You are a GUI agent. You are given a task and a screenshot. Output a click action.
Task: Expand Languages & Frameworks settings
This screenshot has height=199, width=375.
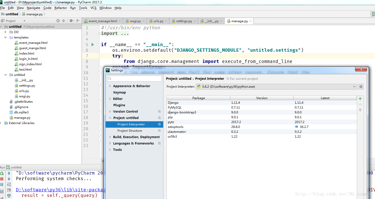(110, 143)
